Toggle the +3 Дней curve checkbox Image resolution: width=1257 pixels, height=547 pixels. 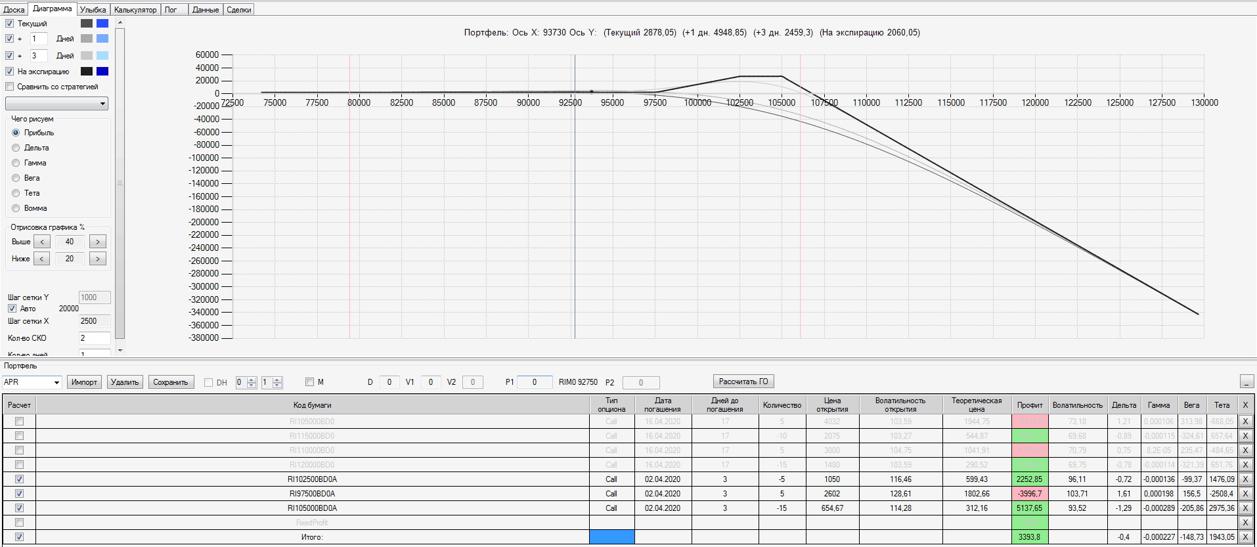pos(9,56)
